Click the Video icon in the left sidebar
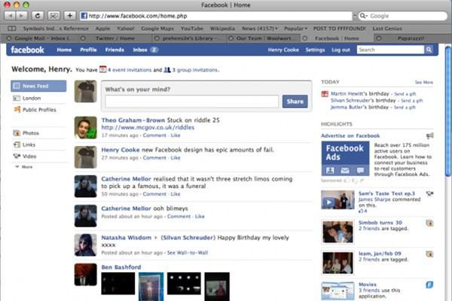 (x=17, y=156)
